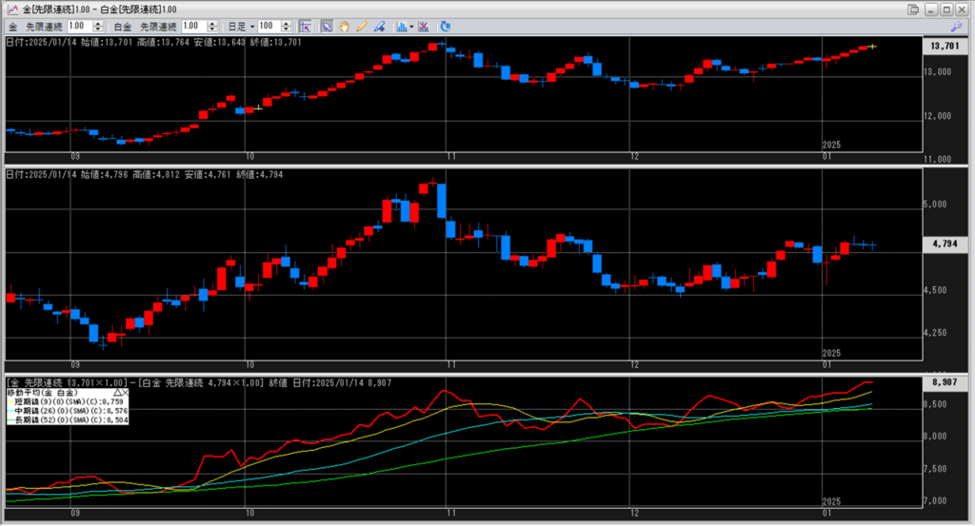Image resolution: width=975 pixels, height=526 pixels.
Task: Click the 7,500 axis label on spread chart
Action: pyautogui.click(x=935, y=470)
